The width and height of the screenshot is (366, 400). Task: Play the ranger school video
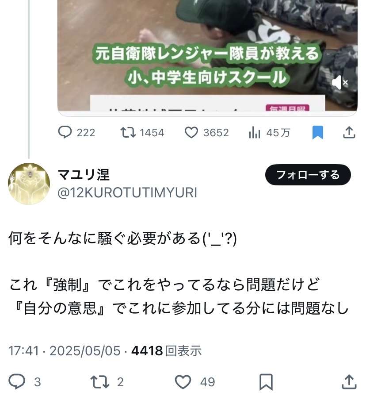click(x=207, y=55)
